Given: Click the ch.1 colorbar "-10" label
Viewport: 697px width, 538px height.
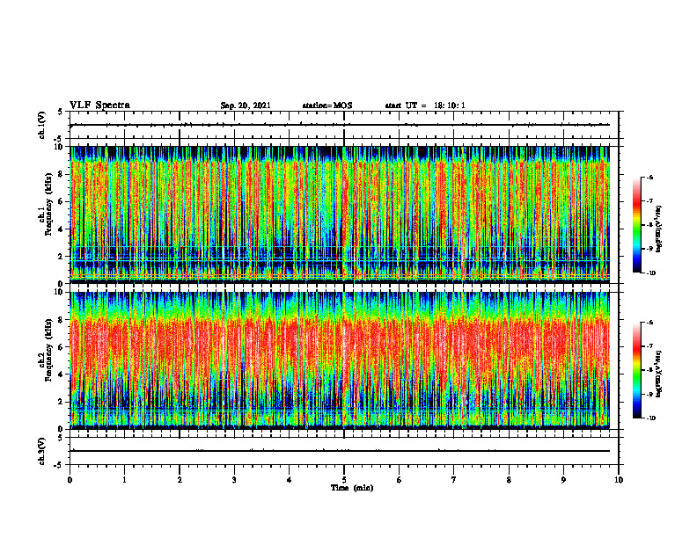Looking at the screenshot, I should 650,273.
